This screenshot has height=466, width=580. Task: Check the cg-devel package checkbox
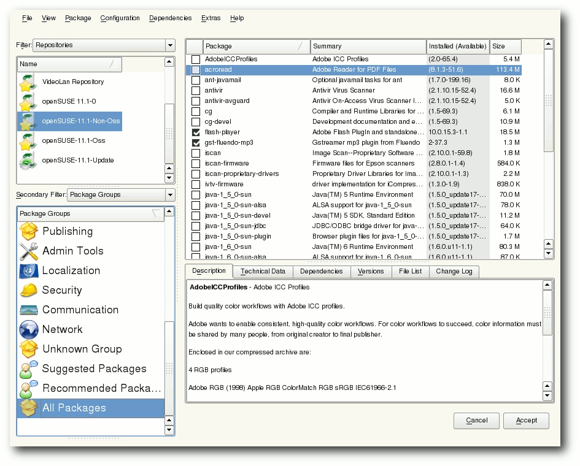(x=196, y=121)
